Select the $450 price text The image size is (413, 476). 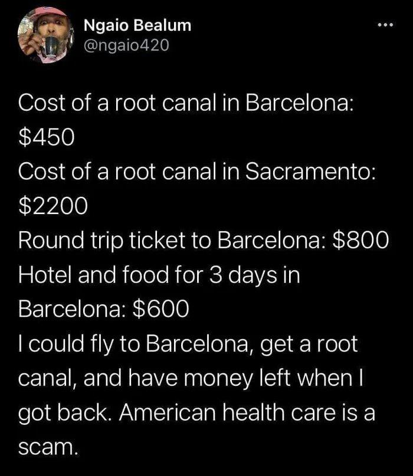tap(45, 137)
